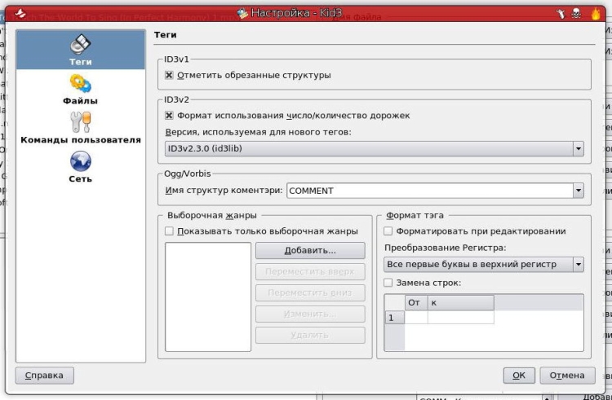Click the flame icon in title bar
The width and height of the screenshot is (612, 400).
pos(595,14)
